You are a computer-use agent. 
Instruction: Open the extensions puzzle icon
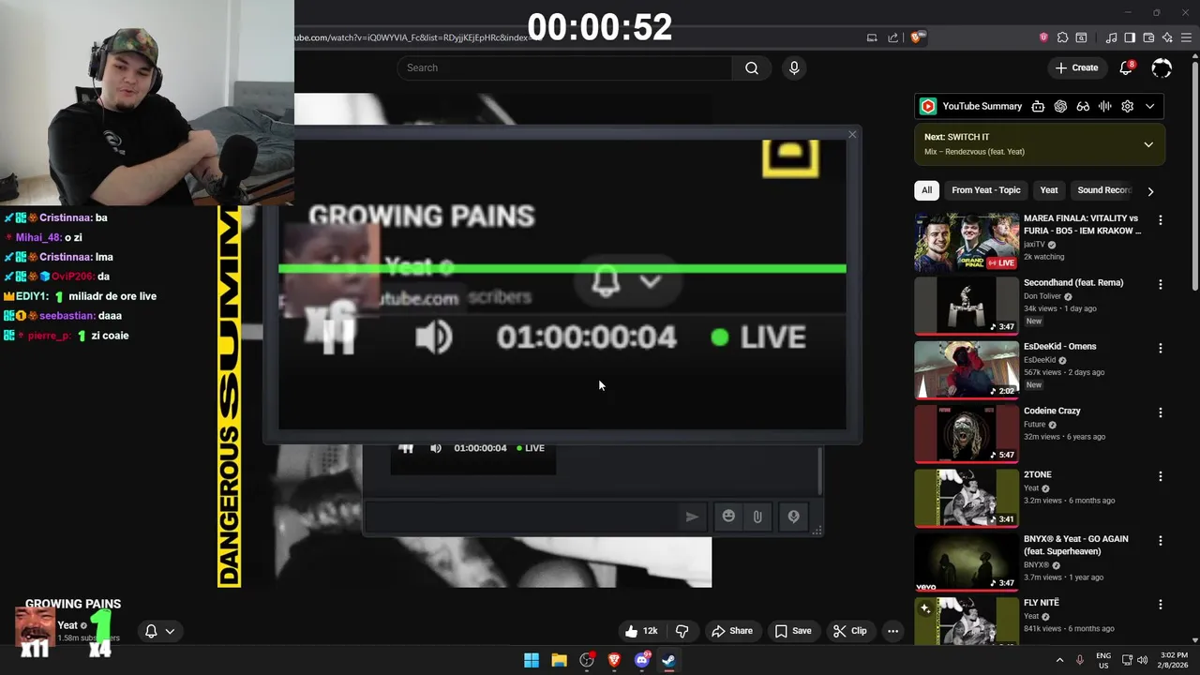click(1062, 37)
